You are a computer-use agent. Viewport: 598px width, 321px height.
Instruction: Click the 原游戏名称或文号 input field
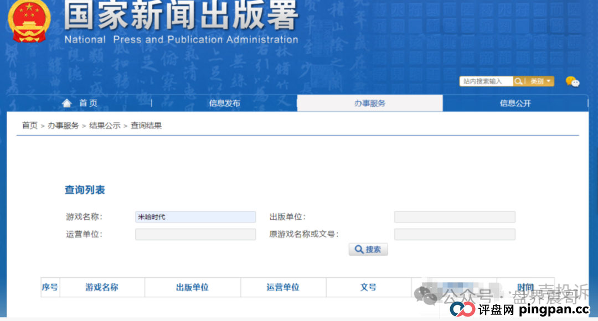454,234
